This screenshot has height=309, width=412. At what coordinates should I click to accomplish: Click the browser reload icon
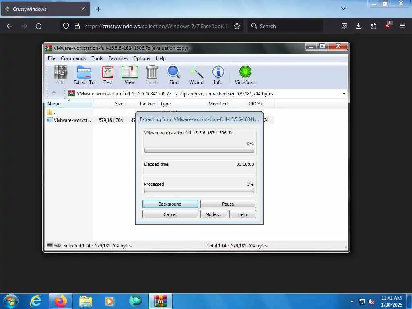pos(39,26)
